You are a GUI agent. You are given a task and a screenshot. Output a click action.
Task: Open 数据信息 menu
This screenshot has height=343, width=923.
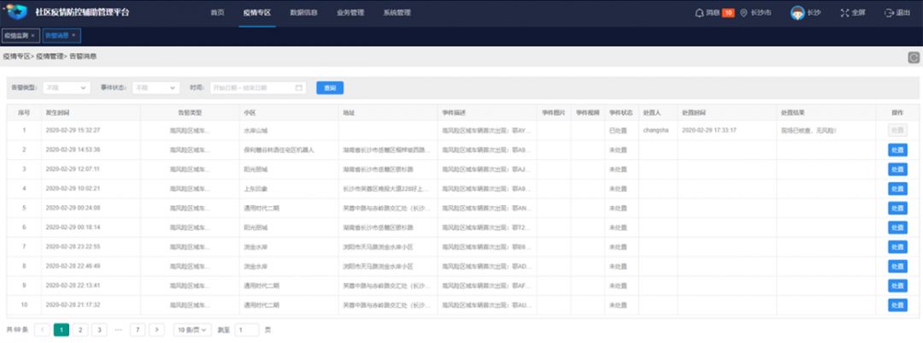pos(303,13)
